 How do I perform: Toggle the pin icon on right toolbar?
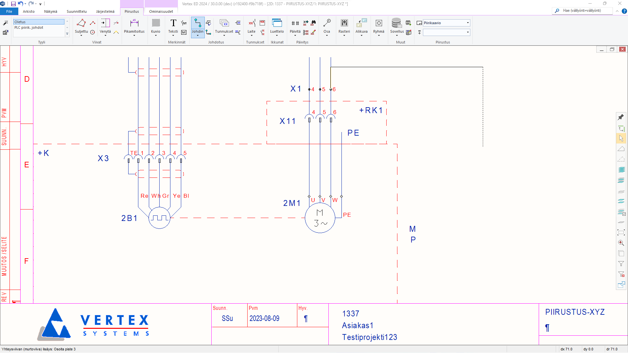621,117
